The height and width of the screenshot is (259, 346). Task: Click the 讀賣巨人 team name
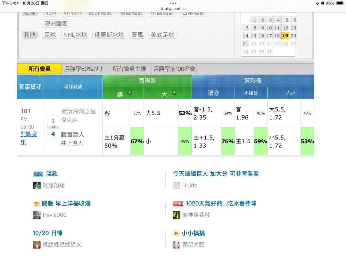click(73, 135)
